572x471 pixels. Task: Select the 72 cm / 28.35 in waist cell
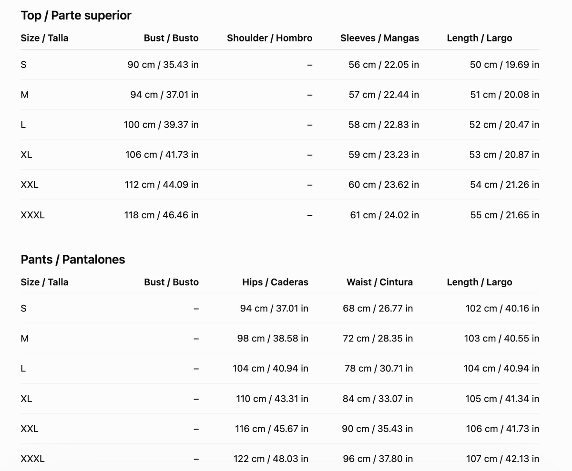coord(378,338)
